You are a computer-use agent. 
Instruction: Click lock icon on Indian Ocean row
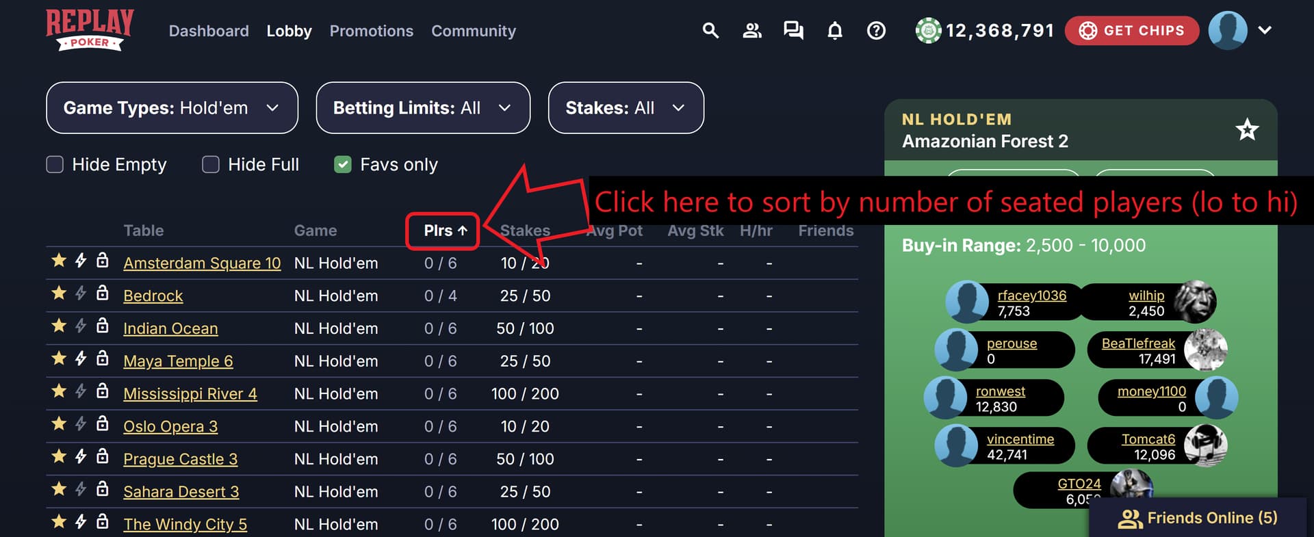[x=103, y=326]
